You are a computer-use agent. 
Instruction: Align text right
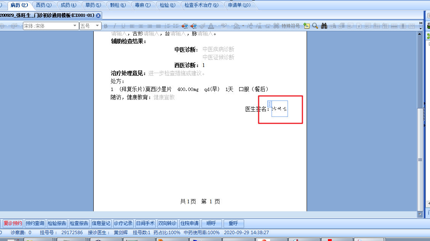[150, 26]
